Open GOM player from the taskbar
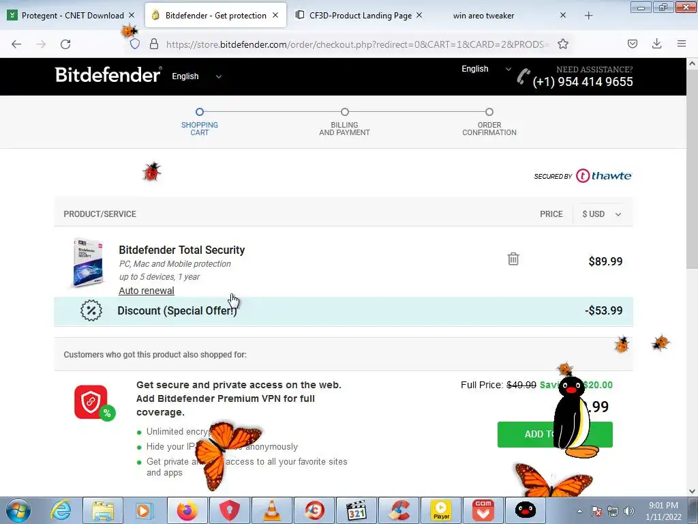This screenshot has width=698, height=524. coord(483,510)
